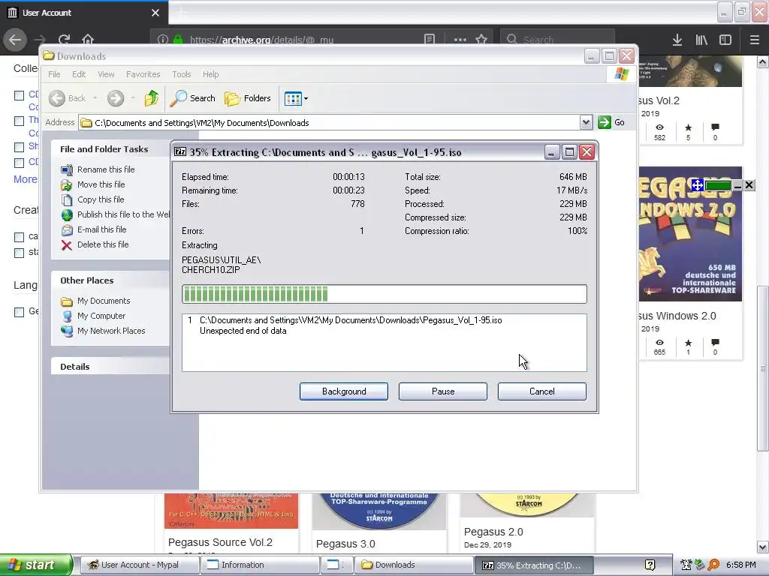Switch to User Account - Mypal taskbar item
The width and height of the screenshot is (769, 576).
[139, 565]
